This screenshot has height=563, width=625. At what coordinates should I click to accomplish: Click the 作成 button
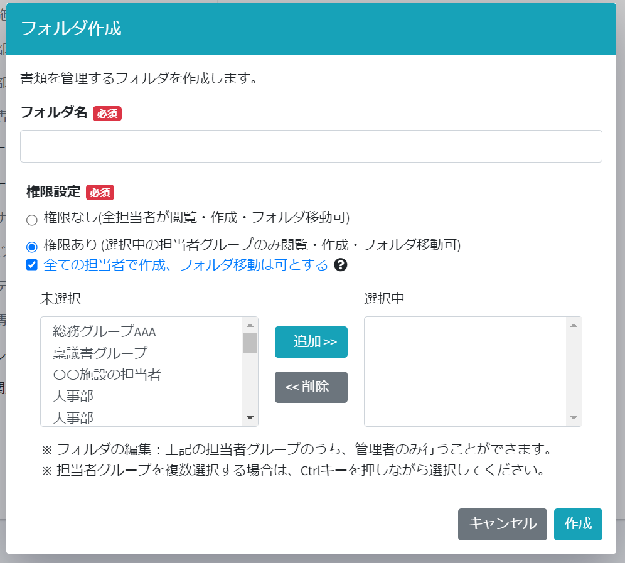pyautogui.click(x=578, y=524)
